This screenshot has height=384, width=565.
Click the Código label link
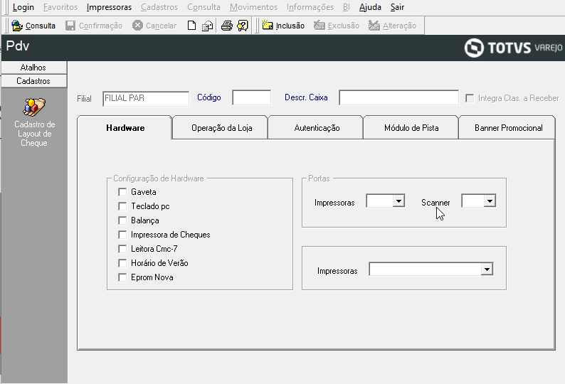(209, 97)
